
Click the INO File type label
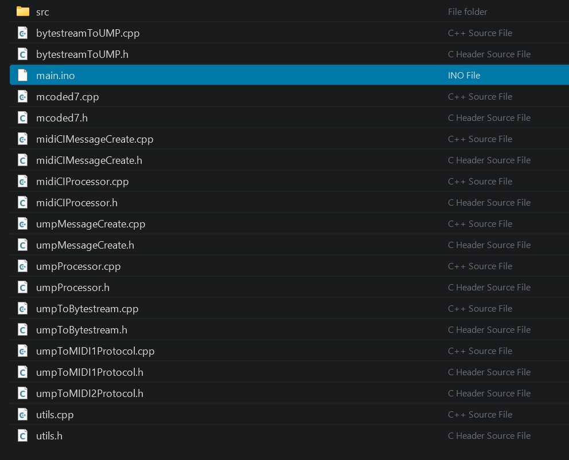pyautogui.click(x=463, y=76)
